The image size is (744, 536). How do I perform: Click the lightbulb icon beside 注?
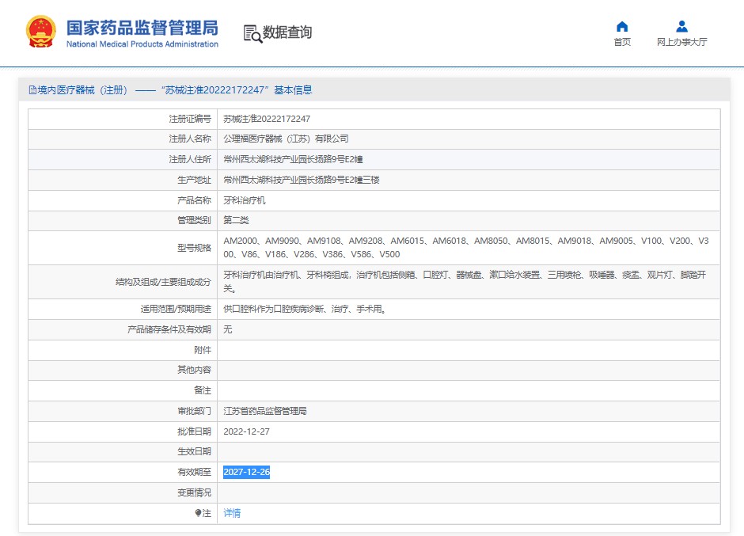pos(198,513)
